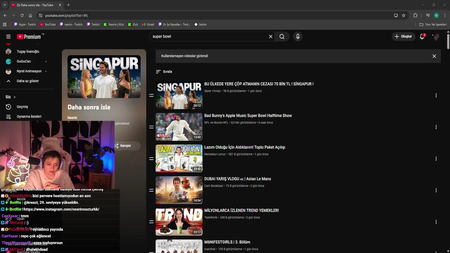Click drag handle of the Toplu Paket Açılışı row
The height and width of the screenshot is (253, 450).
click(x=152, y=158)
